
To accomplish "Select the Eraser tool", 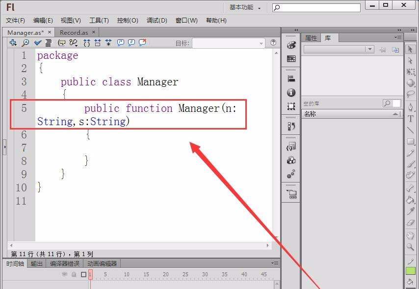I will 411,222.
